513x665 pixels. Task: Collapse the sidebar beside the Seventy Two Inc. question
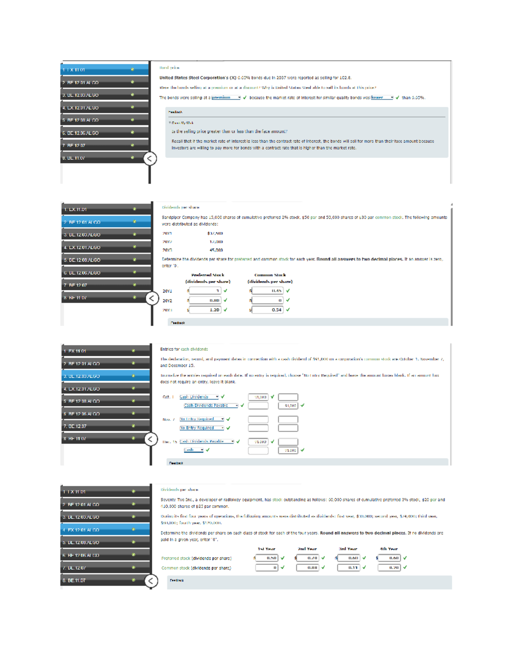point(150,581)
